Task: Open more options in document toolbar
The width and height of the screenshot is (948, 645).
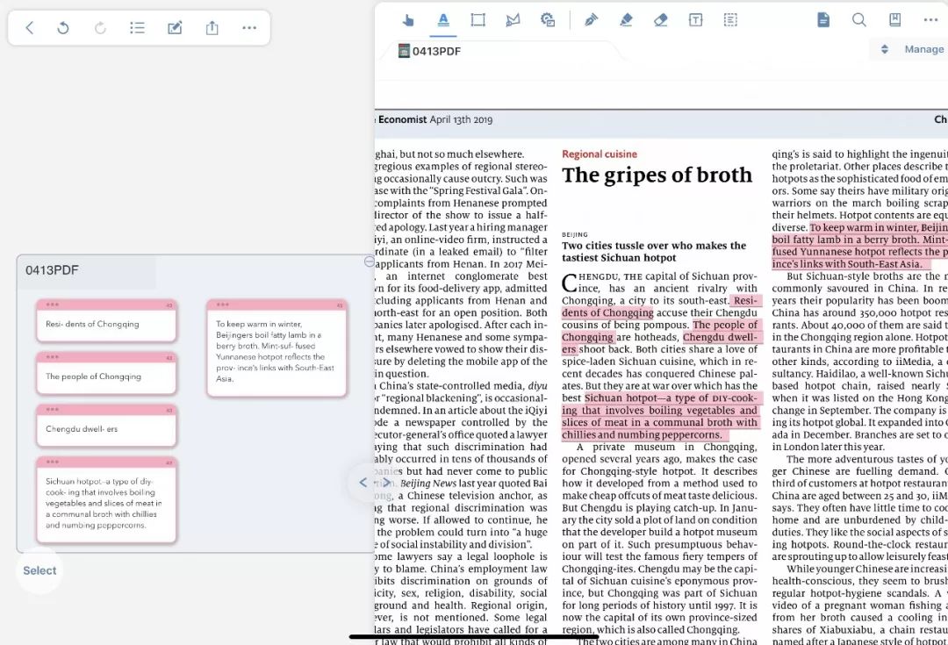Action: click(x=930, y=20)
